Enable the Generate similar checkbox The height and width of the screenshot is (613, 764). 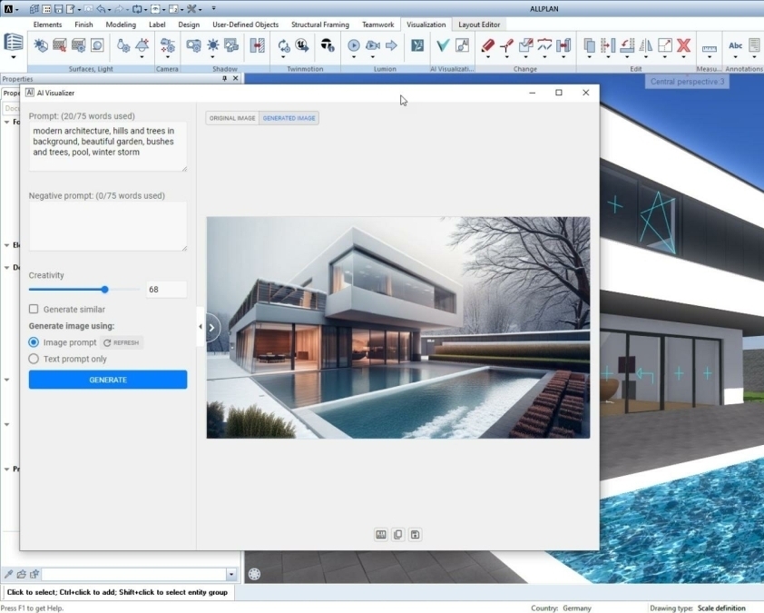(x=34, y=310)
